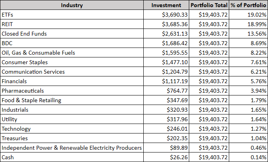Image resolution: width=268 pixels, height=162 pixels.
Task: Click the Investment column header
Action: point(166,5)
